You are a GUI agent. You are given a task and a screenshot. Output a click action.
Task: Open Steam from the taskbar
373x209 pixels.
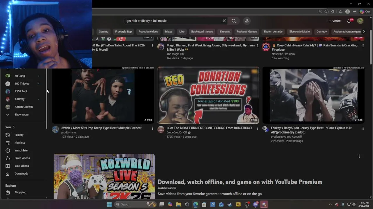tap(230, 204)
